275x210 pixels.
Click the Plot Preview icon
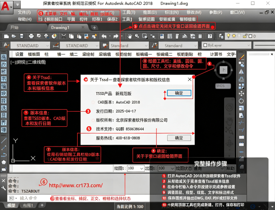[39, 36]
